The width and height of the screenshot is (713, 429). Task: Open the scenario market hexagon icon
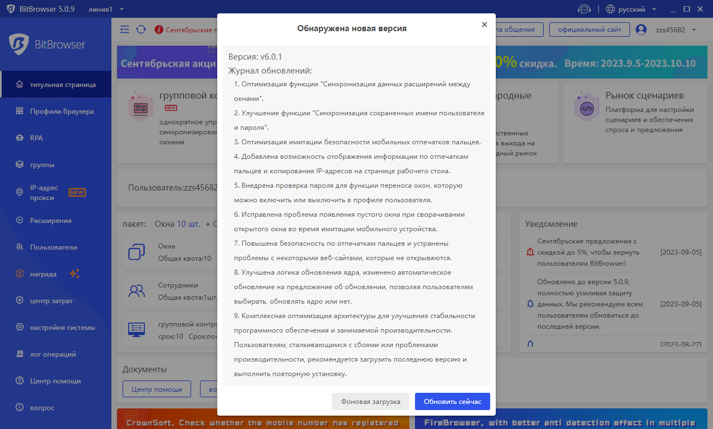point(587,108)
